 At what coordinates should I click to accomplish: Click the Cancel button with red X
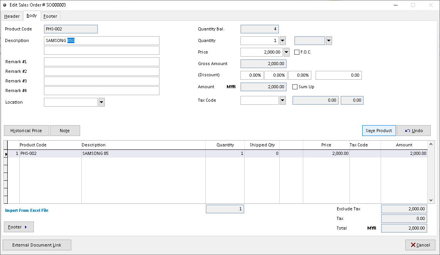420,245
